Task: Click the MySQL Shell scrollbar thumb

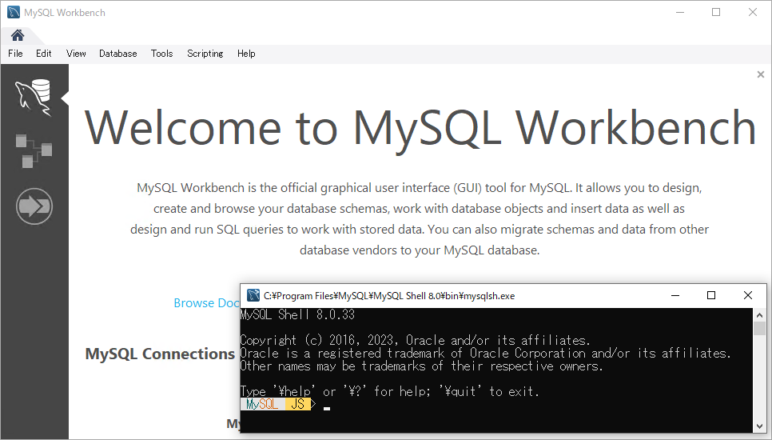Action: click(x=759, y=328)
